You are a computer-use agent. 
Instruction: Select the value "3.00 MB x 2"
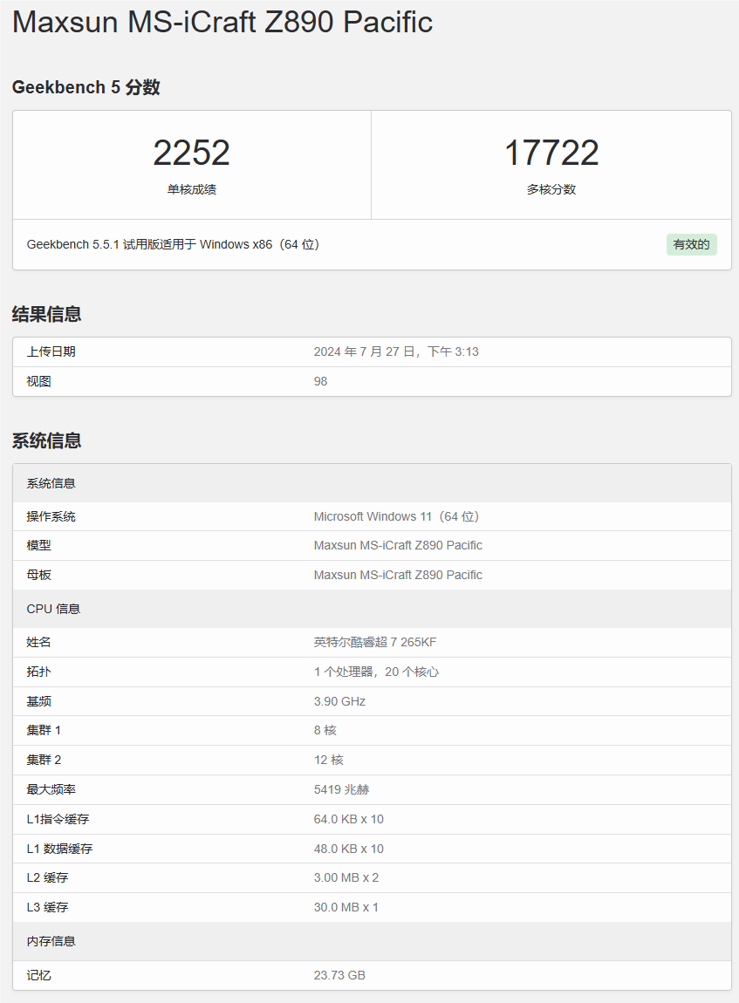tap(346, 877)
